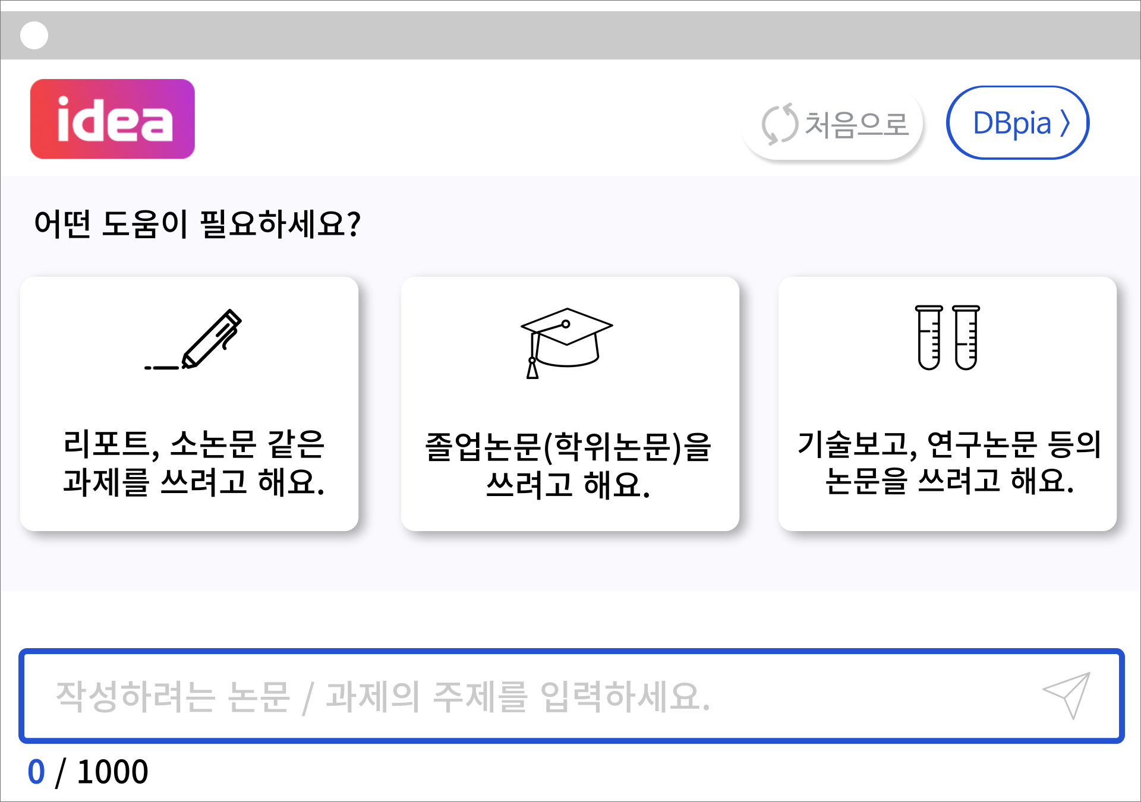Select the 처음으로 button label
This screenshot has height=802, width=1141.
click(x=856, y=125)
